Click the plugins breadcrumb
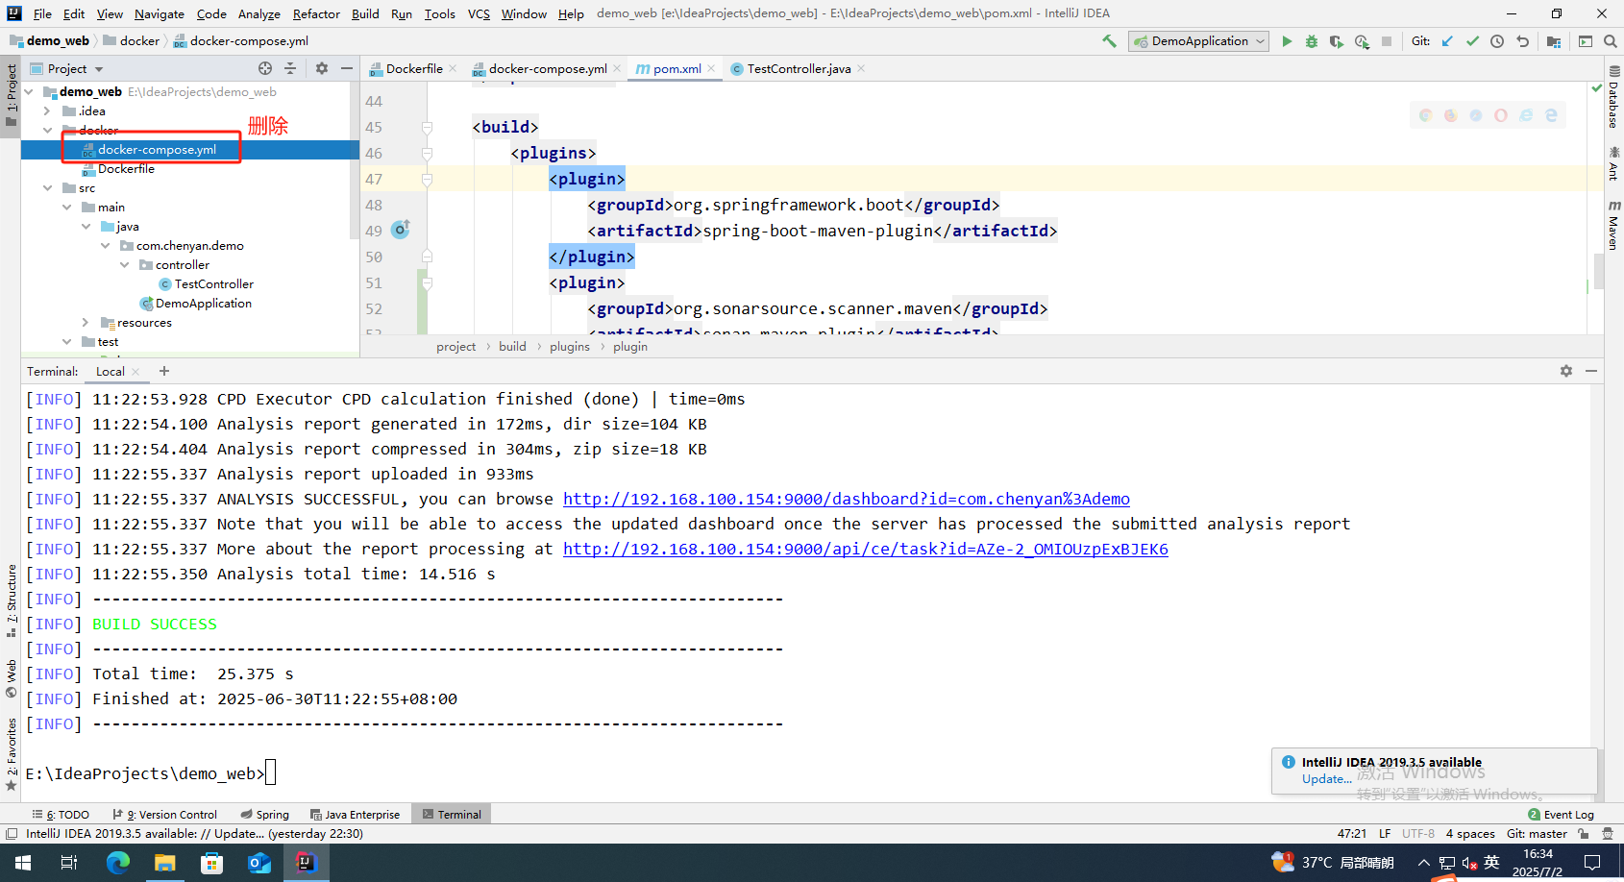Image resolution: width=1624 pixels, height=882 pixels. point(570,346)
